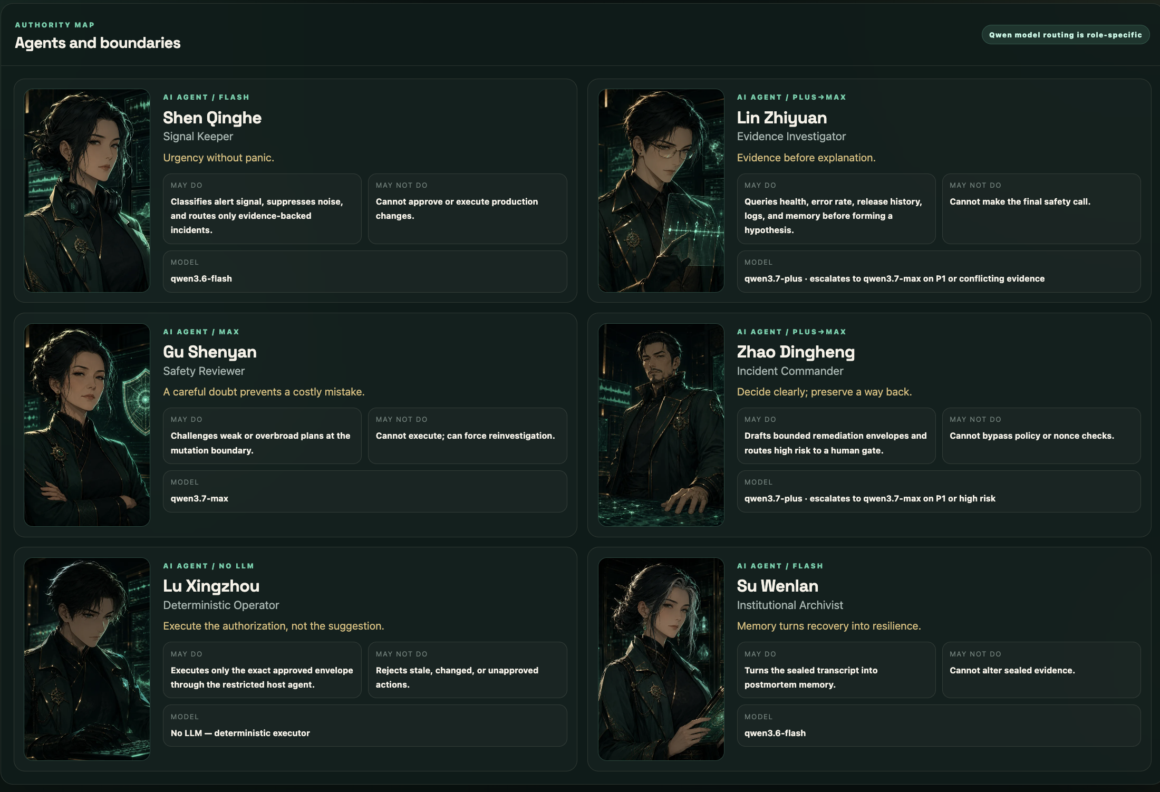Select Gu Shenyan's portrait thumbnail
The height and width of the screenshot is (792, 1160).
(87, 425)
